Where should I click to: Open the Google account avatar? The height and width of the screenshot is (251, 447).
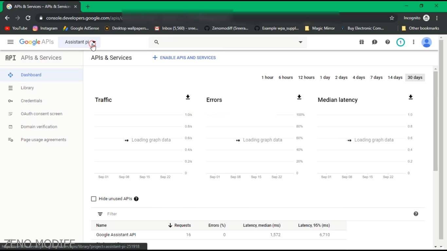(426, 42)
